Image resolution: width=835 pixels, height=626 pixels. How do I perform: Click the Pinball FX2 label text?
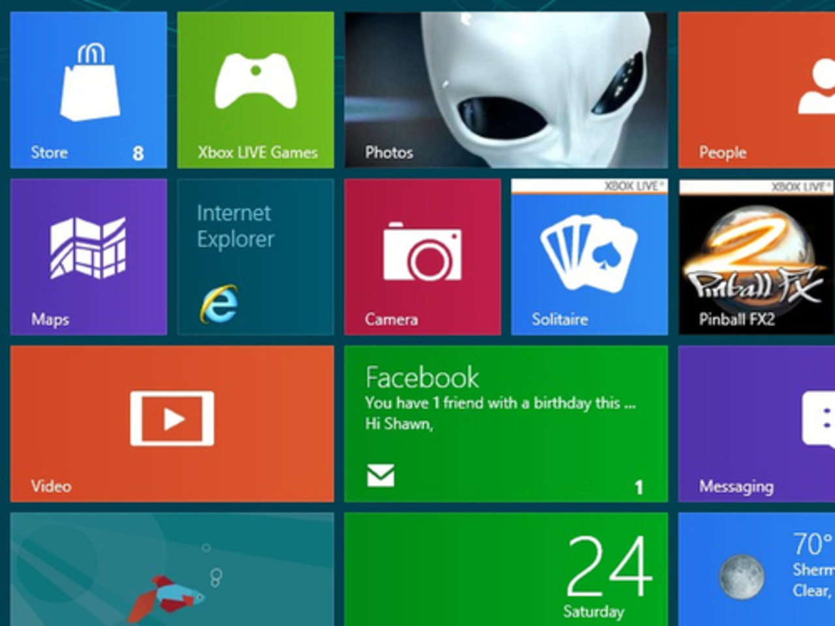coord(737,320)
